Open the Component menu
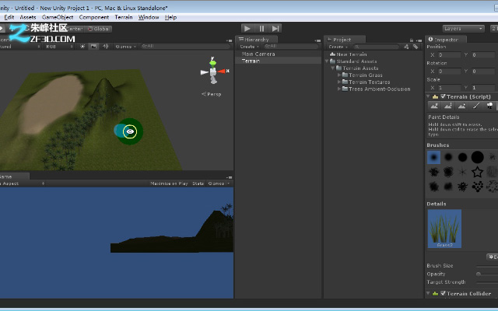This screenshot has height=311, width=498. tap(94, 17)
